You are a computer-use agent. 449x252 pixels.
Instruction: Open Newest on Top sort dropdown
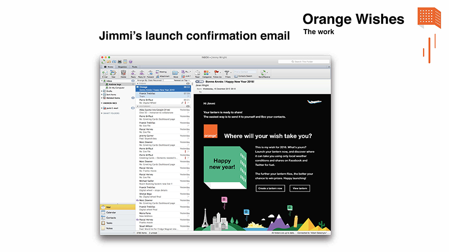(x=182, y=80)
